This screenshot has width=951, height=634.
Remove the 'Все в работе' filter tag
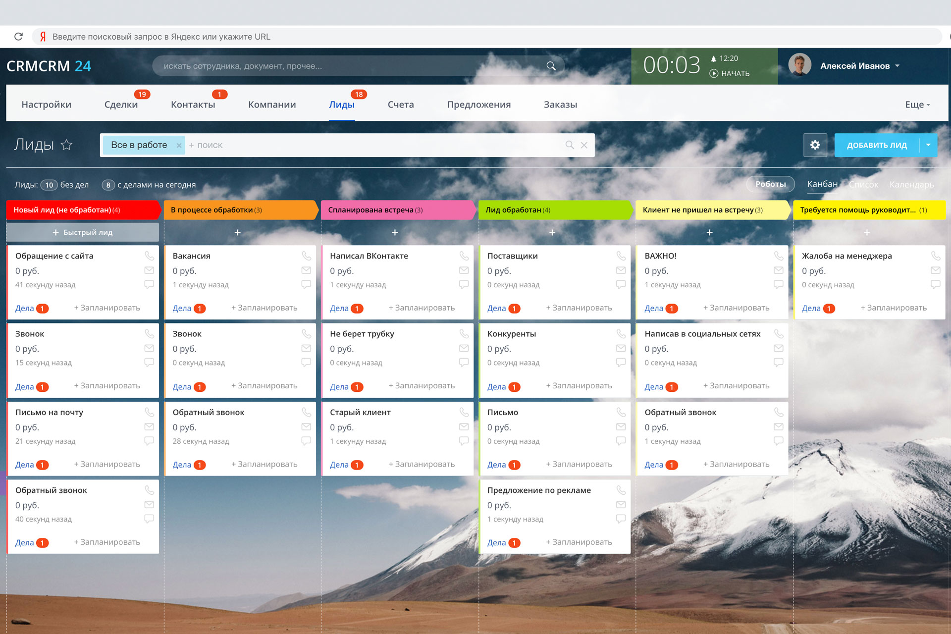179,146
